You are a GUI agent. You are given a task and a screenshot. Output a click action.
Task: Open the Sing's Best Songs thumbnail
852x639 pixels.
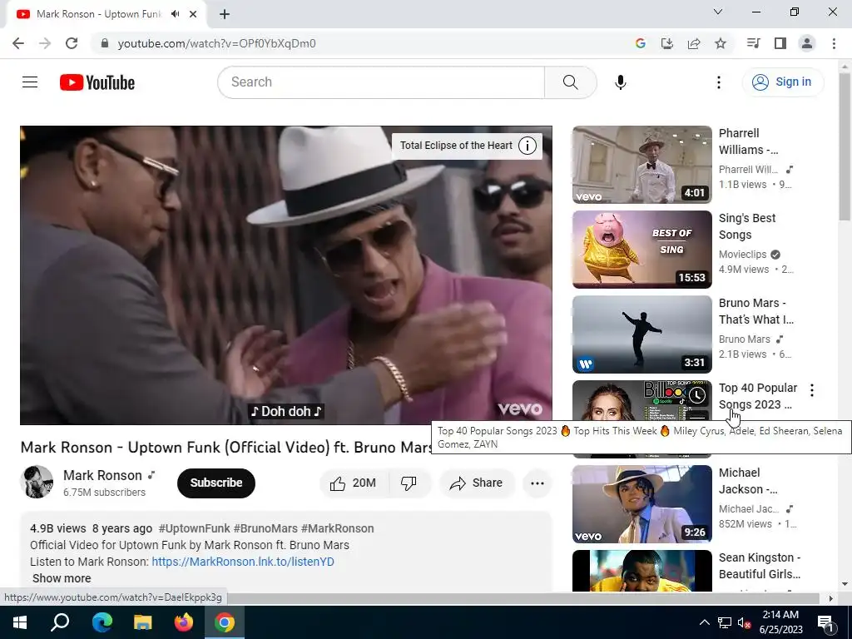[641, 250]
